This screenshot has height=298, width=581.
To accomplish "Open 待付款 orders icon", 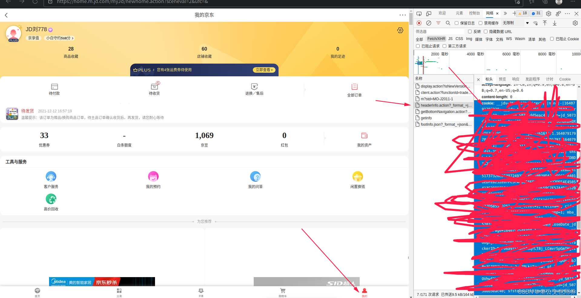I will tap(54, 87).
